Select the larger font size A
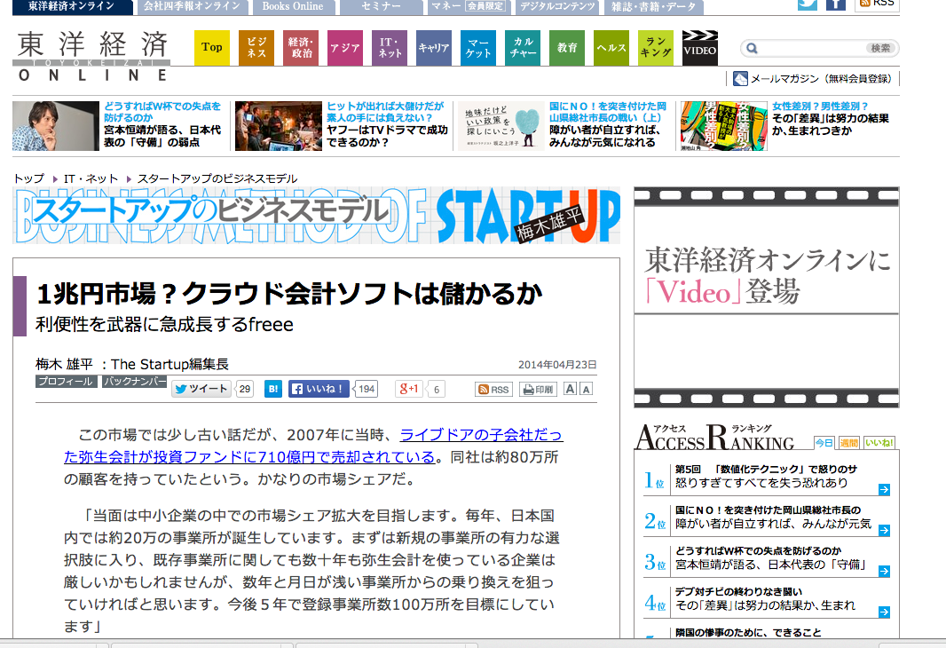 tap(570, 390)
